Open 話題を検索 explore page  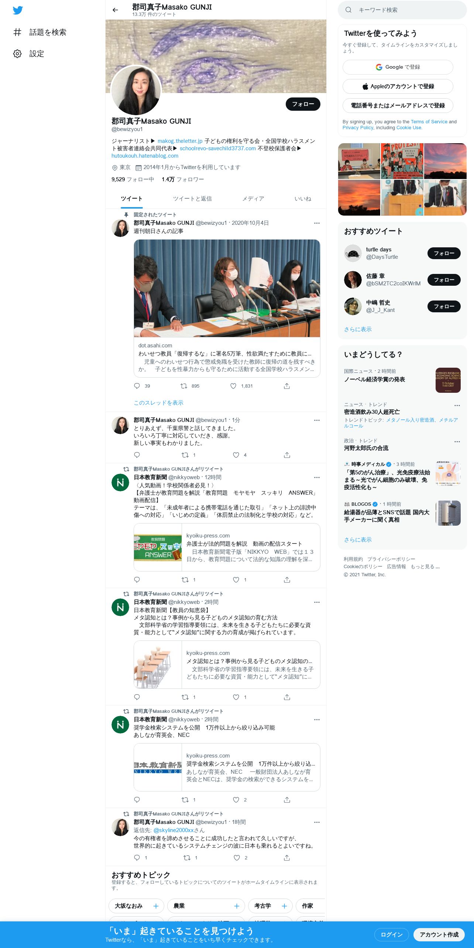click(40, 32)
